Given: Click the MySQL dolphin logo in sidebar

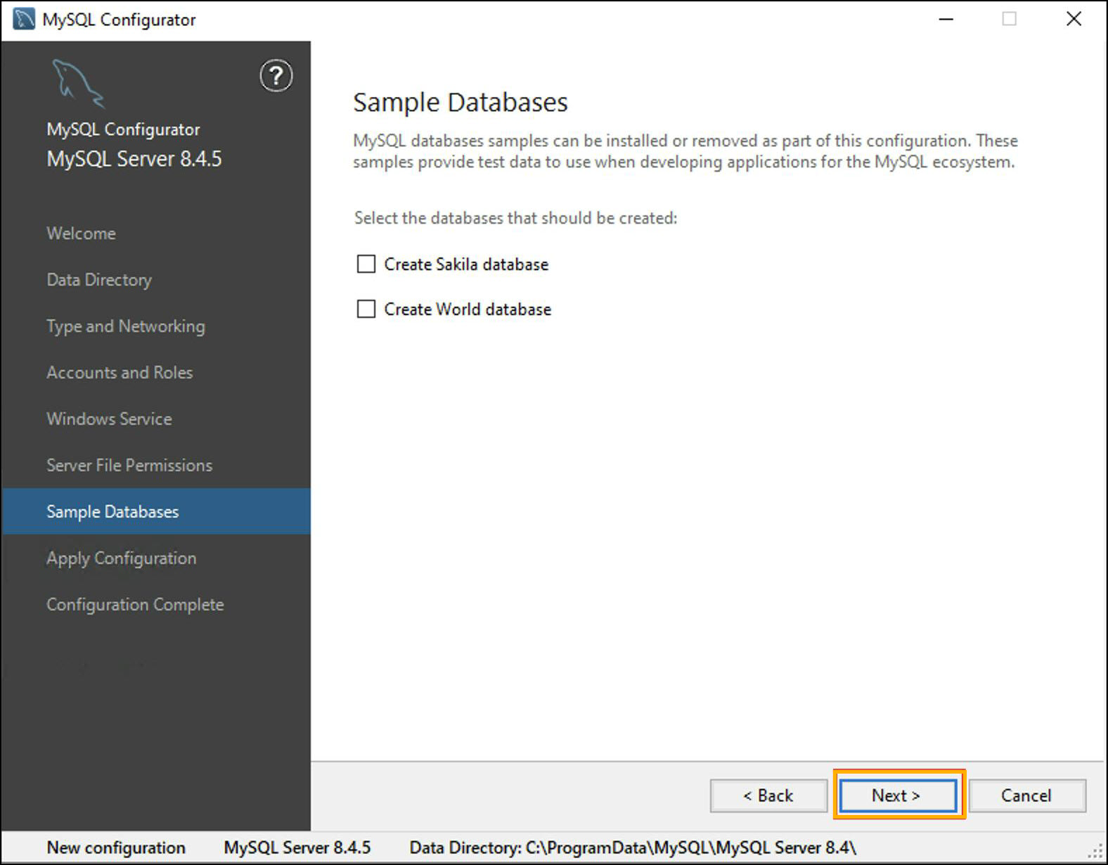Looking at the screenshot, I should 78,84.
